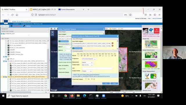Click the Baatz segmentation tool icon

coord(147,76)
